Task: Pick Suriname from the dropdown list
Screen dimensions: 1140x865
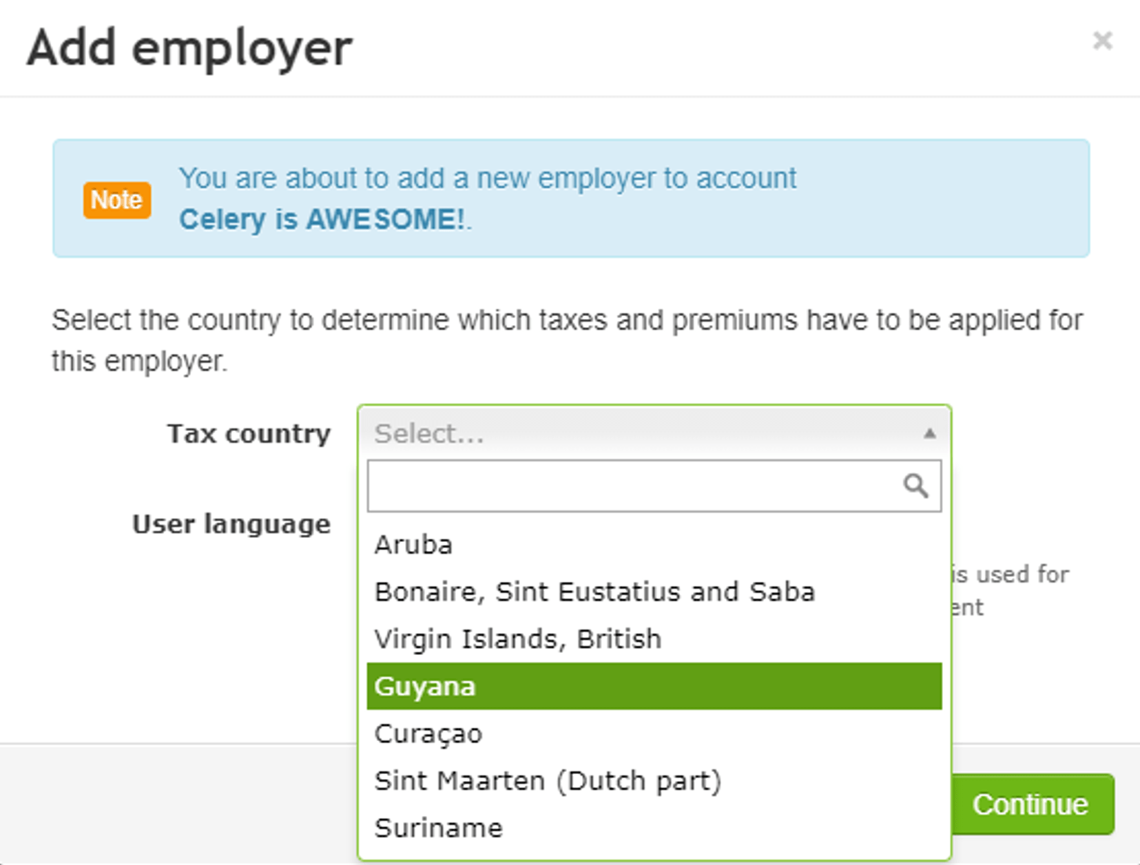Action: coord(654,828)
